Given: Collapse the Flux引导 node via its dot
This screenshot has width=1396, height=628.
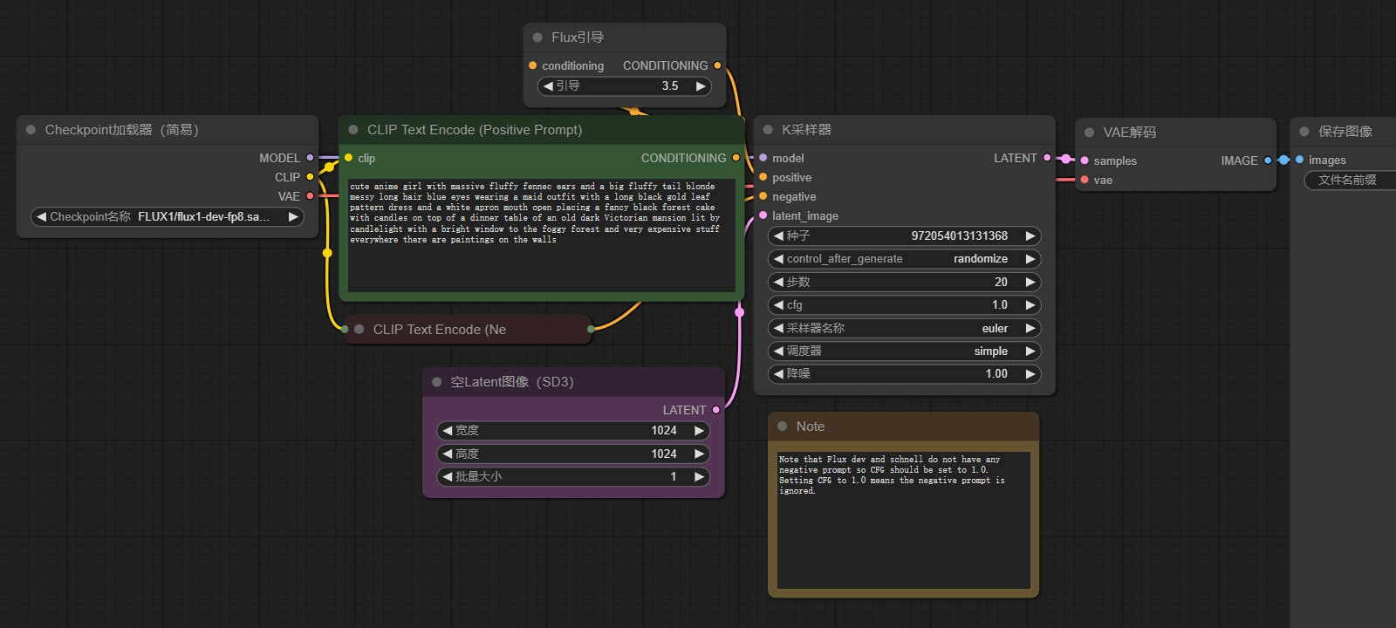Looking at the screenshot, I should (537, 38).
